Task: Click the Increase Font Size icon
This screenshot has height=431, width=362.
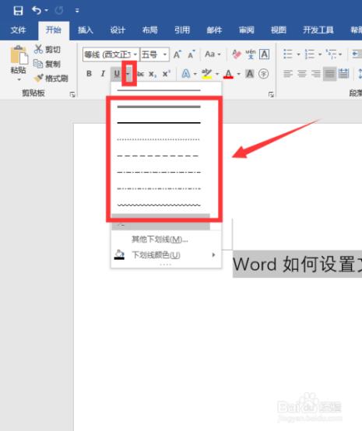Action: pyautogui.click(x=177, y=54)
